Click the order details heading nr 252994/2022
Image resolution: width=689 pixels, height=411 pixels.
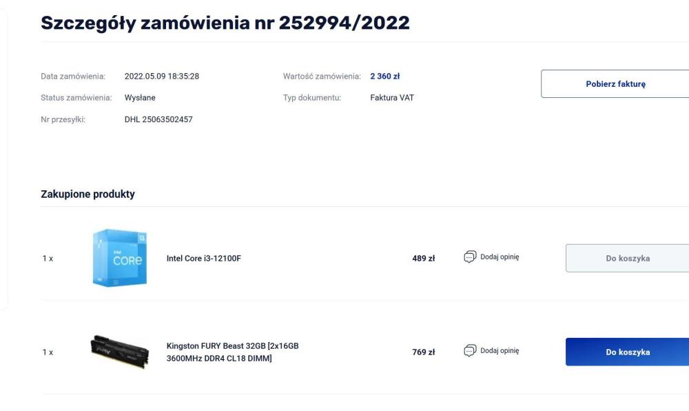point(225,23)
